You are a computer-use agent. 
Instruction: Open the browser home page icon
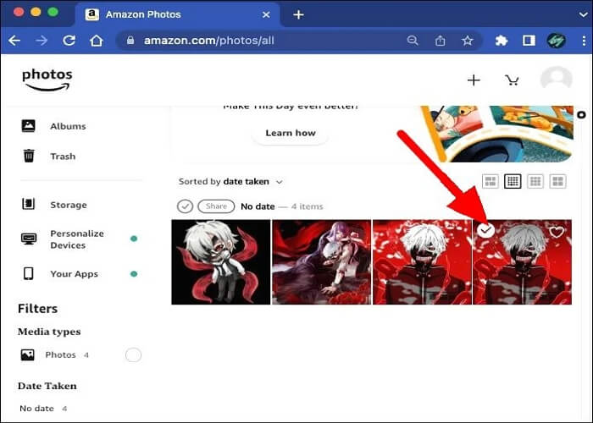(x=97, y=40)
